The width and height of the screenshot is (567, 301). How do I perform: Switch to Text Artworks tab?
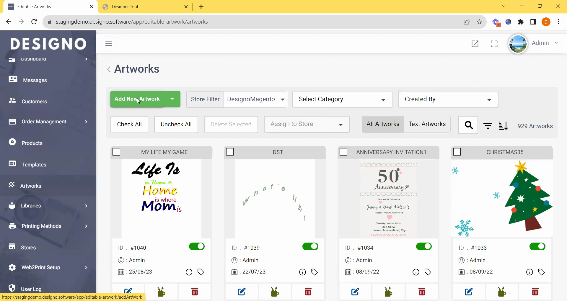click(x=427, y=124)
